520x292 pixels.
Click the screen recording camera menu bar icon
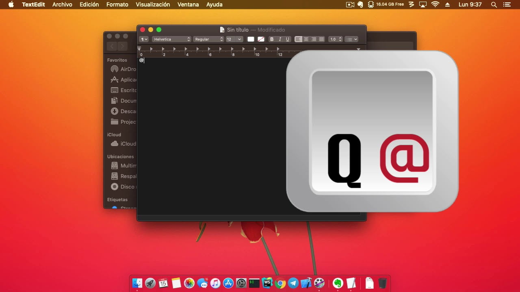pos(350,4)
